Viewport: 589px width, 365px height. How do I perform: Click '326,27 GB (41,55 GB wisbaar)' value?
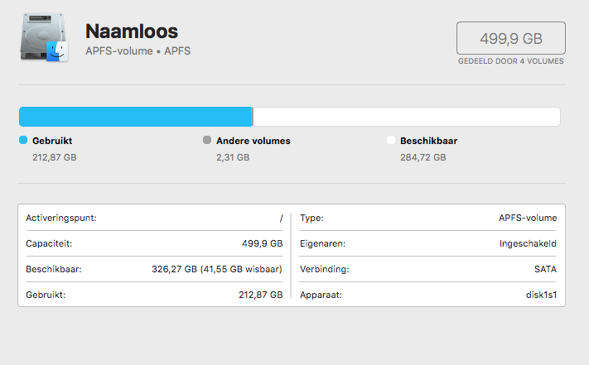coord(217,269)
